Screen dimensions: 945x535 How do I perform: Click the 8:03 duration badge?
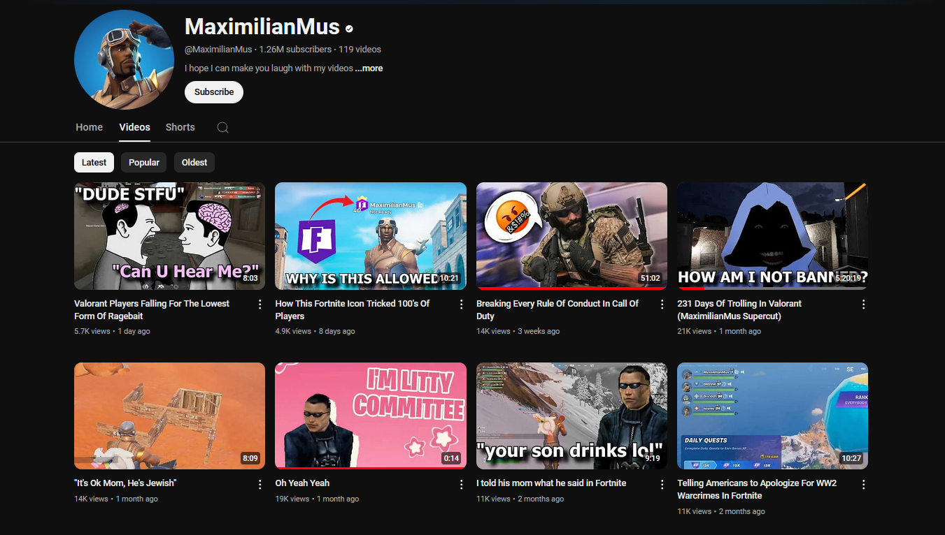pos(250,279)
